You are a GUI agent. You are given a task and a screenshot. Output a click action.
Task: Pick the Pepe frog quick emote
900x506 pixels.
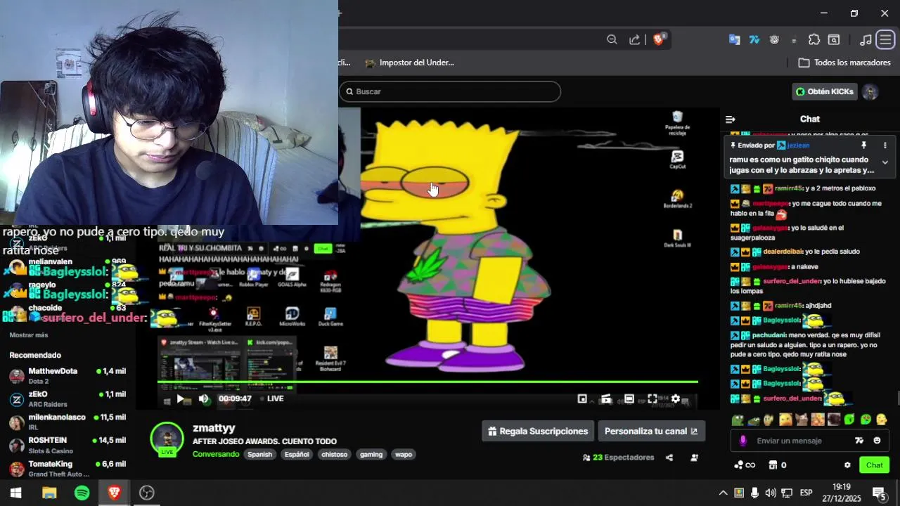pos(738,420)
